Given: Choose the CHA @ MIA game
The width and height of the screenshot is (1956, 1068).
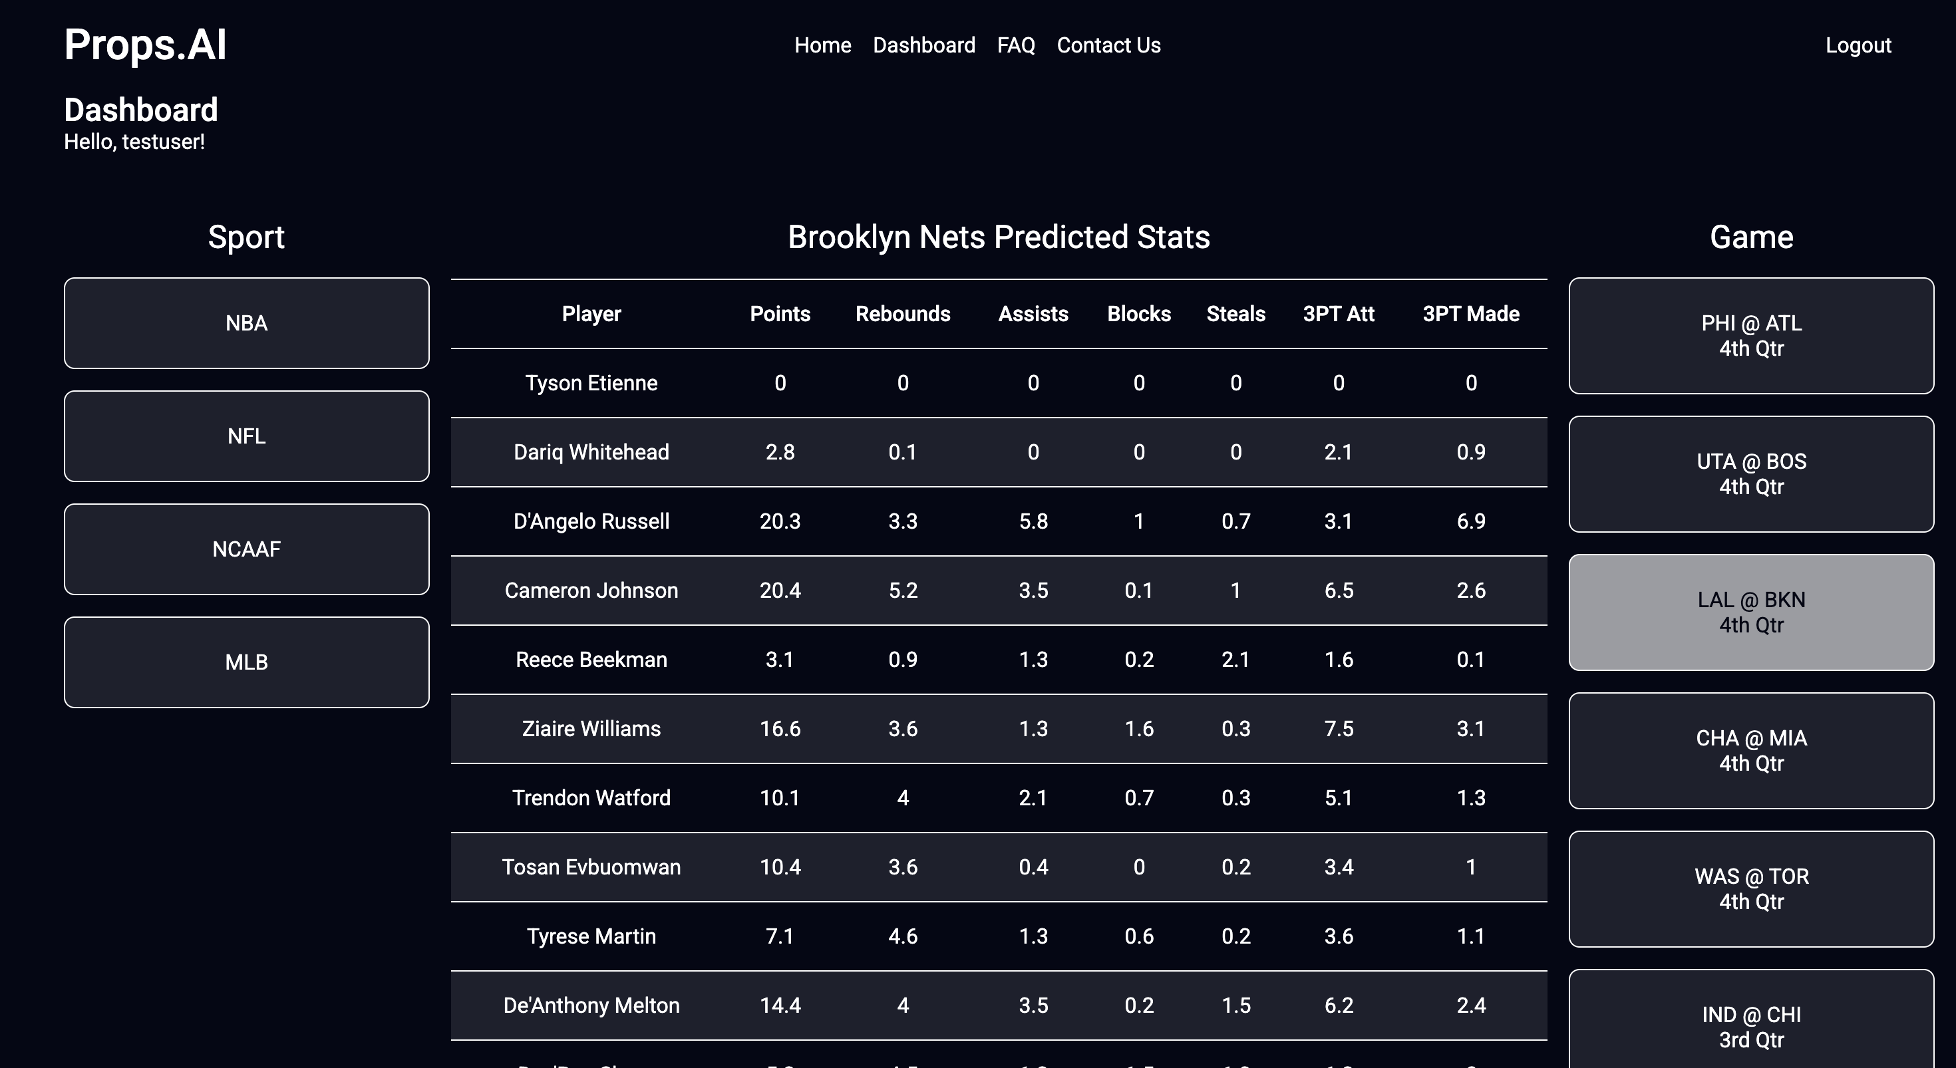Looking at the screenshot, I should tap(1750, 751).
